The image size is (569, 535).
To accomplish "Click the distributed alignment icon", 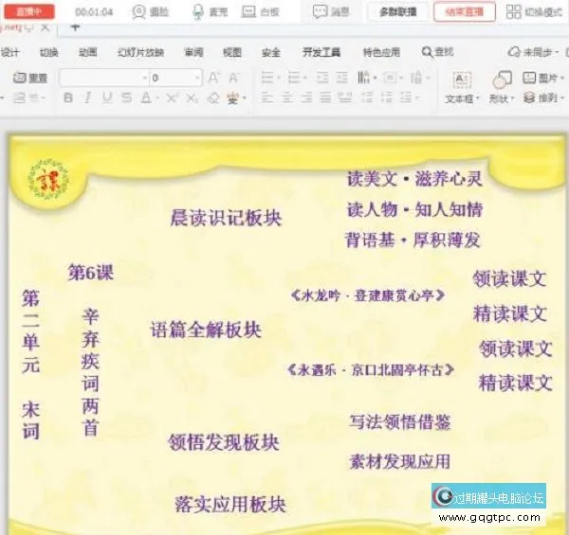I will tap(345, 98).
